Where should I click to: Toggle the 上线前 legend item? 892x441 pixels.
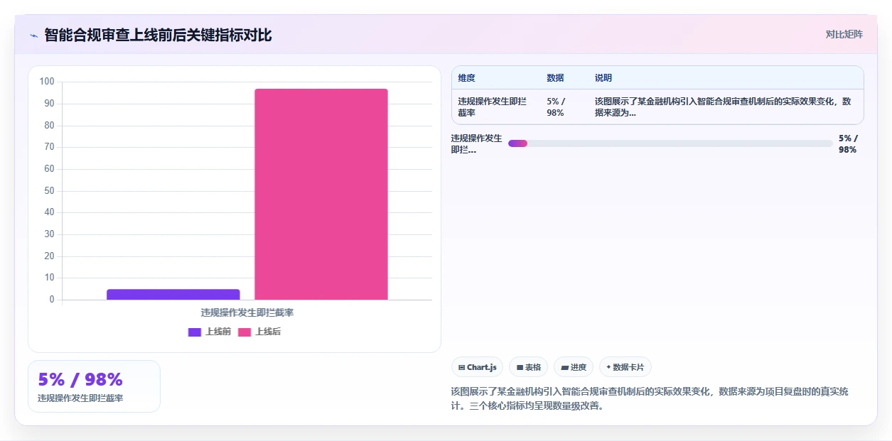click(209, 332)
